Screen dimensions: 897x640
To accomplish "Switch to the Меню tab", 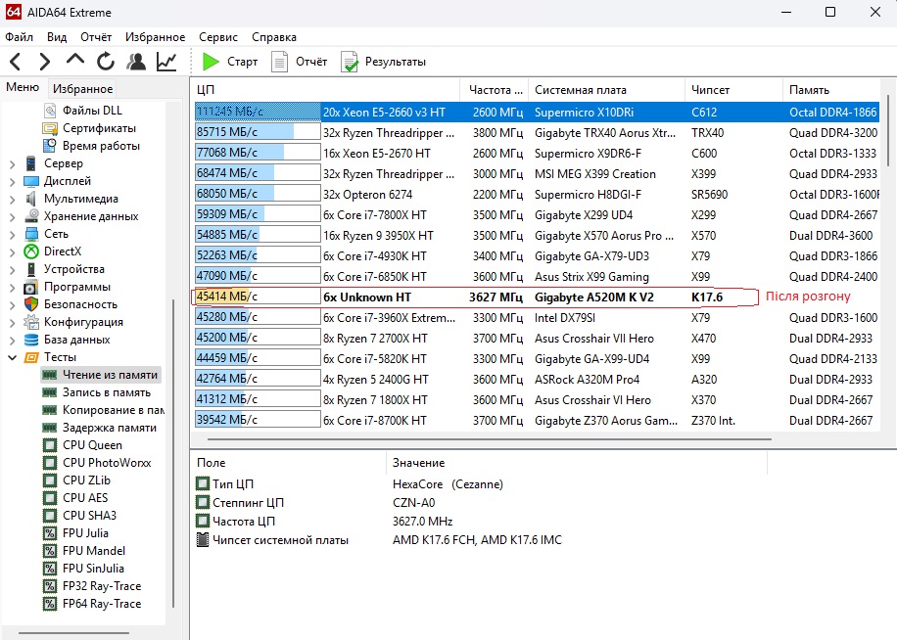I will click(x=23, y=87).
